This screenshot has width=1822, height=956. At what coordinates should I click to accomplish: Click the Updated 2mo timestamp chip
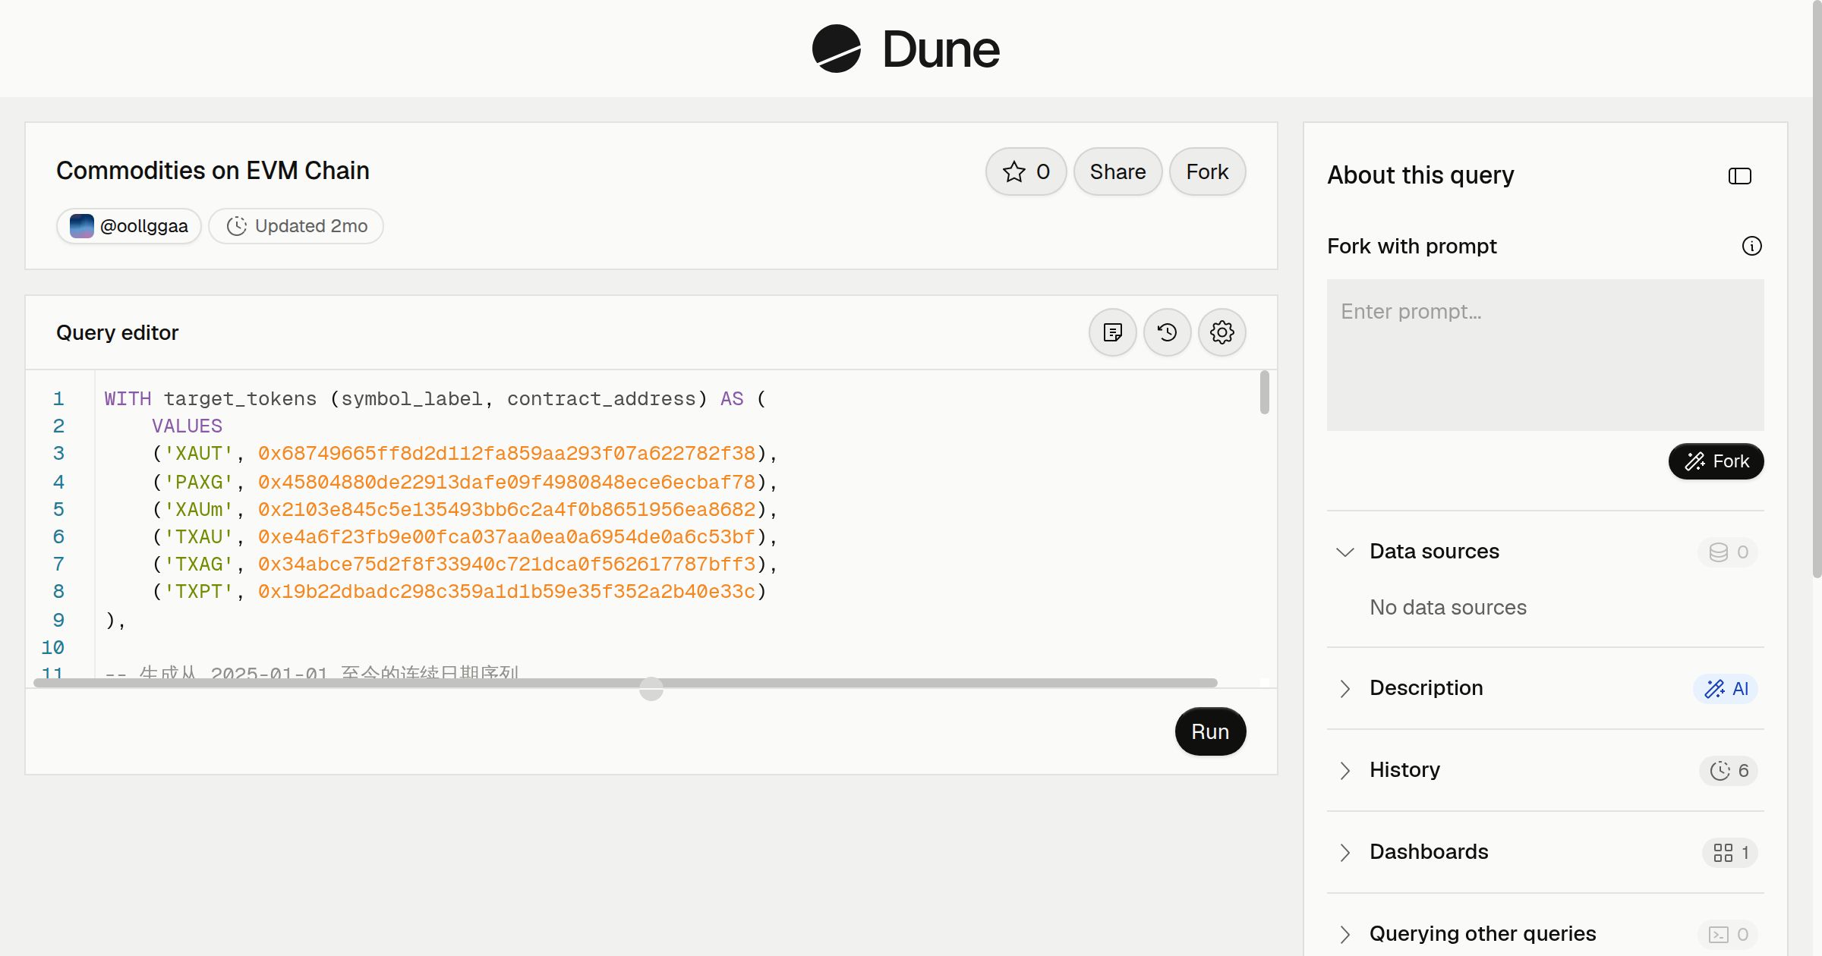[296, 226]
